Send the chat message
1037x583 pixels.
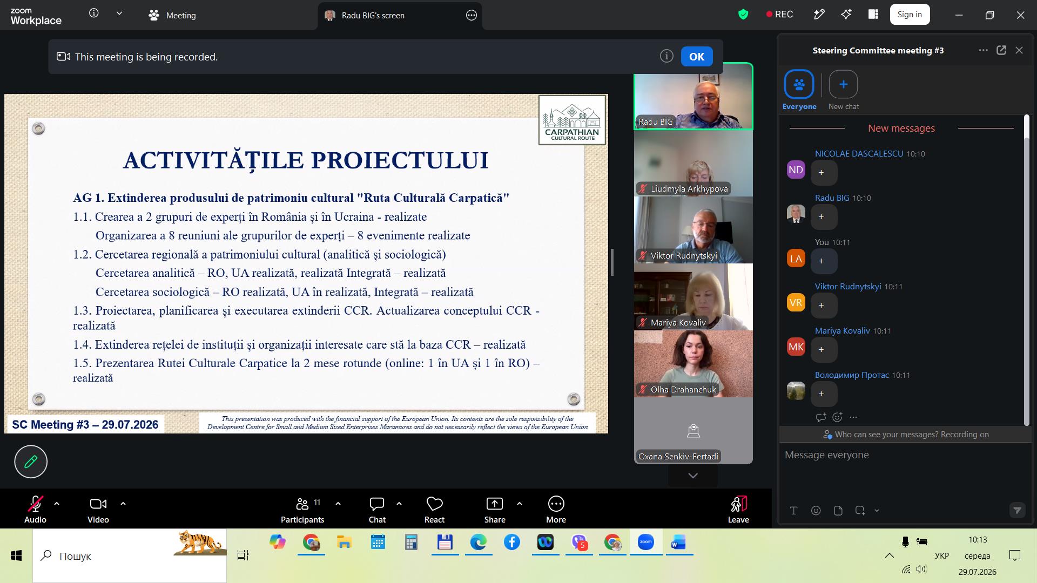[x=1018, y=510]
